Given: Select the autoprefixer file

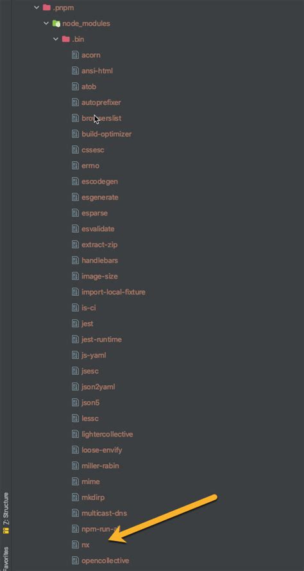Looking at the screenshot, I should pos(101,102).
